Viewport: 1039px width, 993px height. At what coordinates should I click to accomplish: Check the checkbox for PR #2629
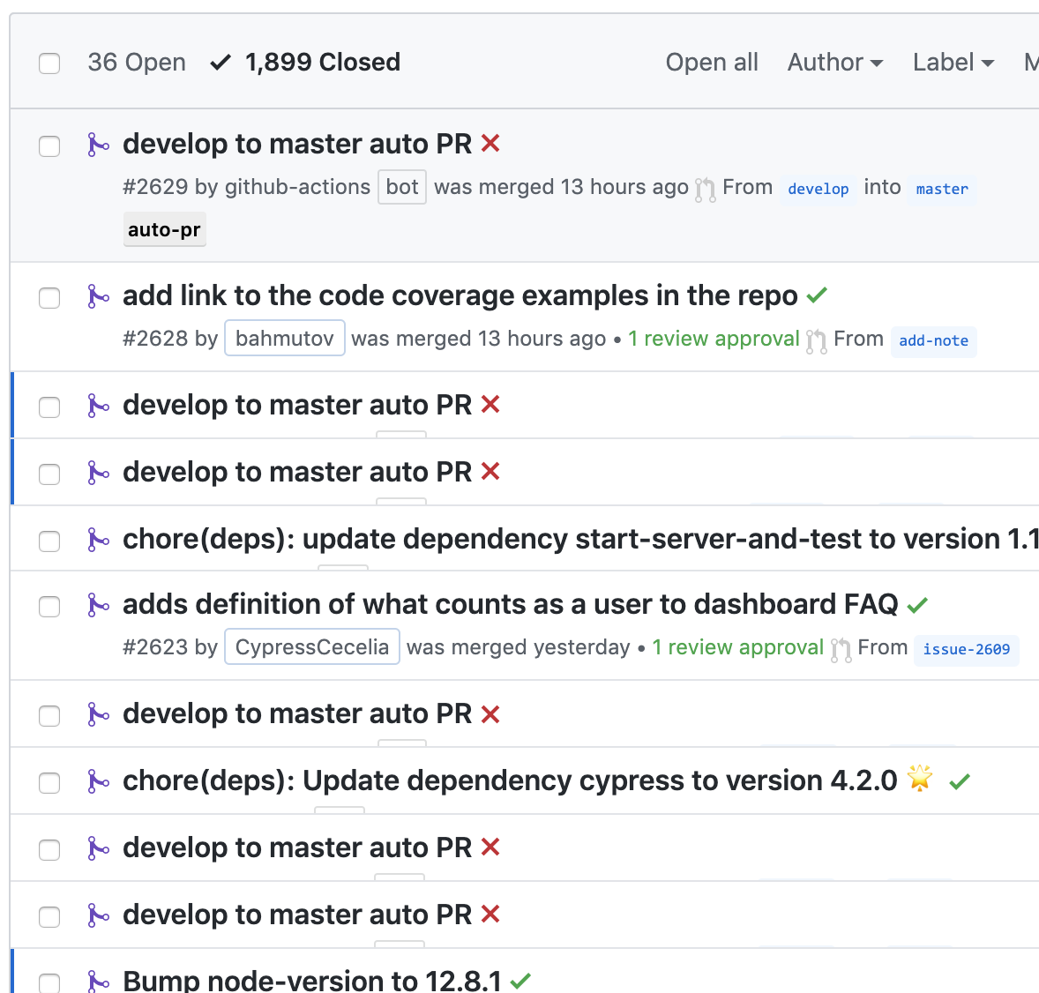pyautogui.click(x=49, y=146)
